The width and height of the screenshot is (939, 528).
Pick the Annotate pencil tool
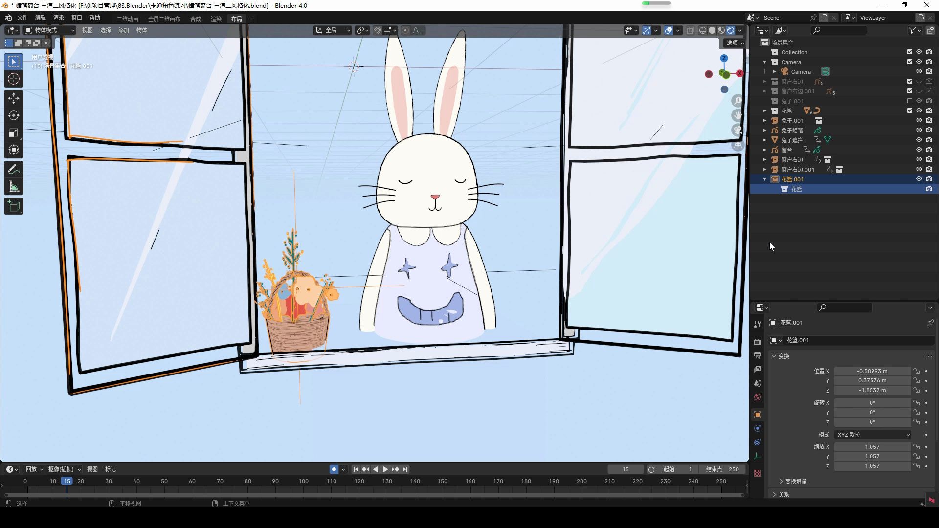(x=13, y=169)
